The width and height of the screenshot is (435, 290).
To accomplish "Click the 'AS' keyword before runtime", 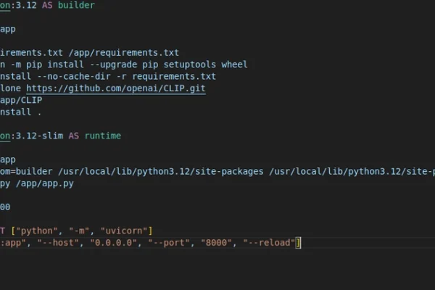I will coord(74,136).
